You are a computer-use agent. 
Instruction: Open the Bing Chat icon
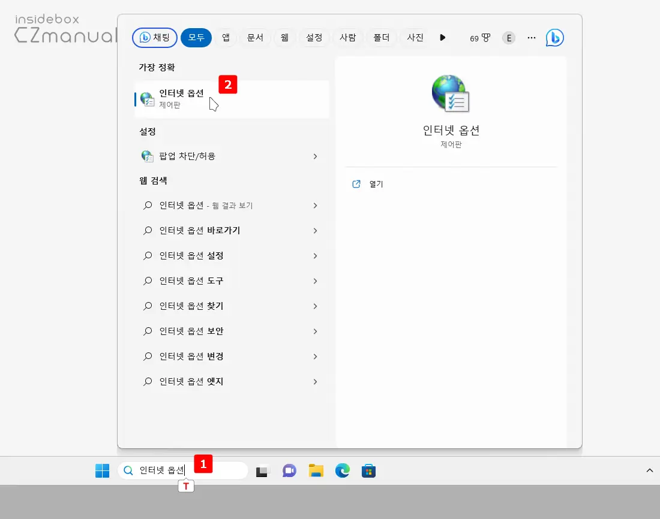tap(554, 37)
